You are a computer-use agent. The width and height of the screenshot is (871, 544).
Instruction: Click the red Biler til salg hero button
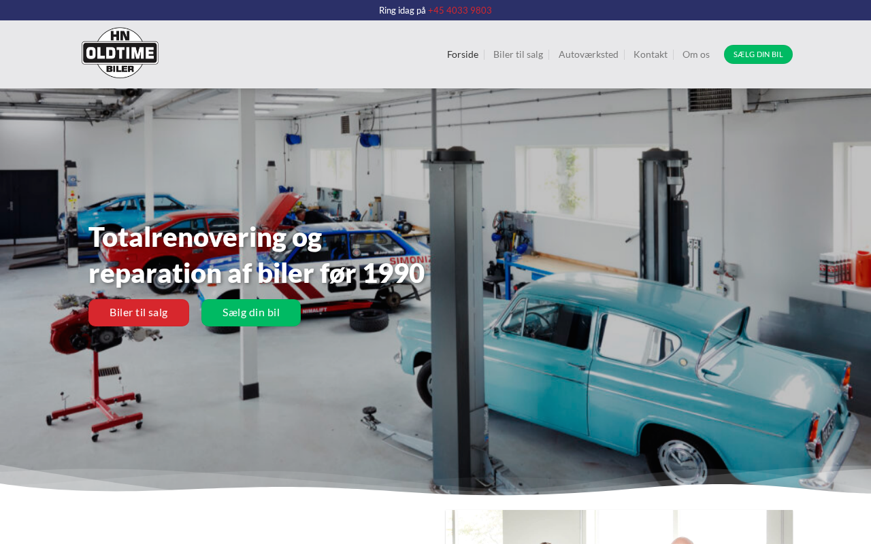139,313
